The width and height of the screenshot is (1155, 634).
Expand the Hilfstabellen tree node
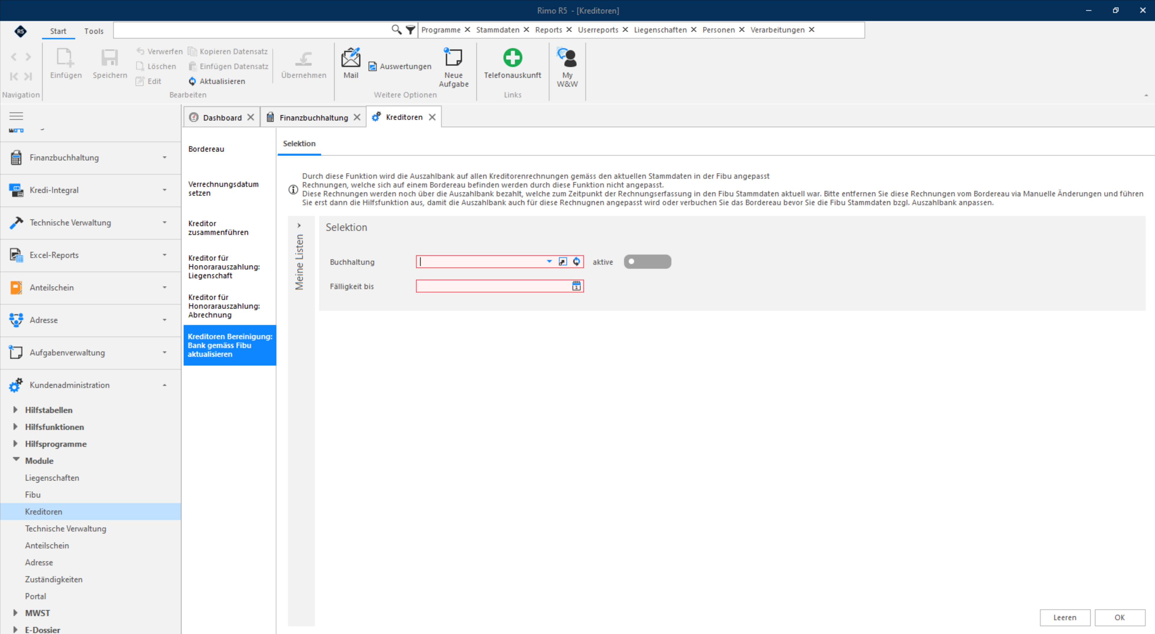15,410
